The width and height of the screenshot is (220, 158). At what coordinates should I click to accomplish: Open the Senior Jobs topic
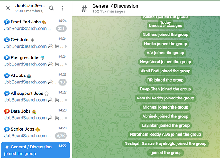tap(35, 133)
